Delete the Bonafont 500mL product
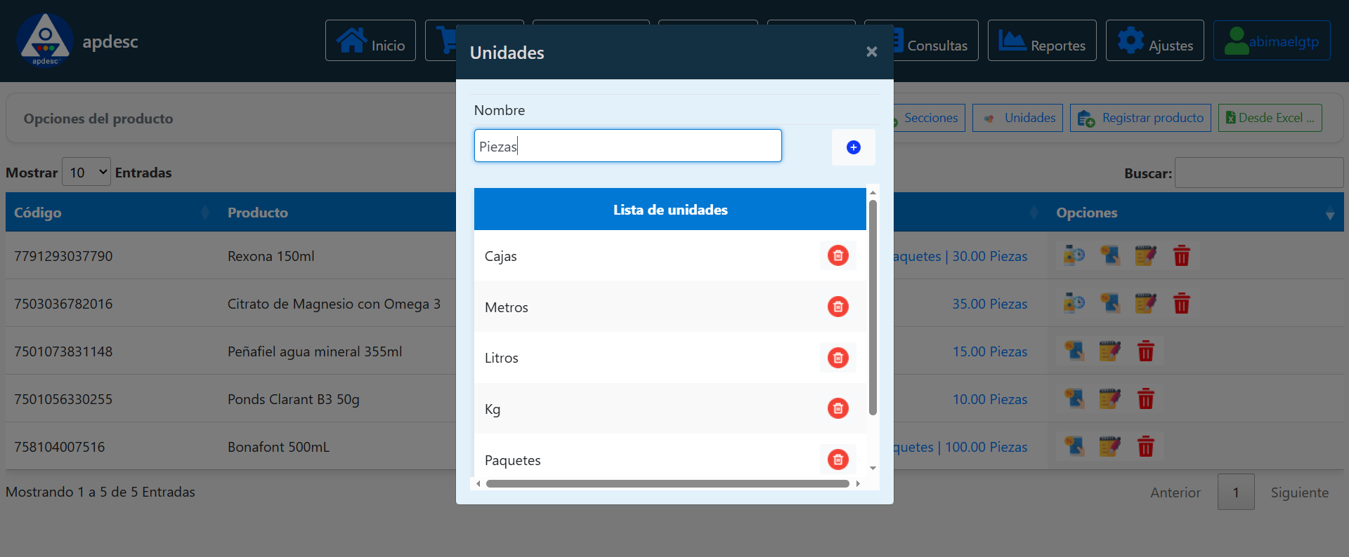1349x557 pixels. coord(1146,446)
